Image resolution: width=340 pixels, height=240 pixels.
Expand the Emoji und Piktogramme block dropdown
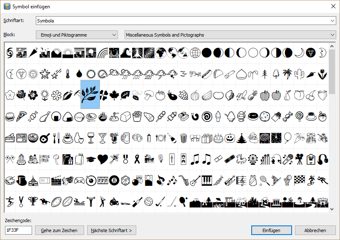click(77, 35)
